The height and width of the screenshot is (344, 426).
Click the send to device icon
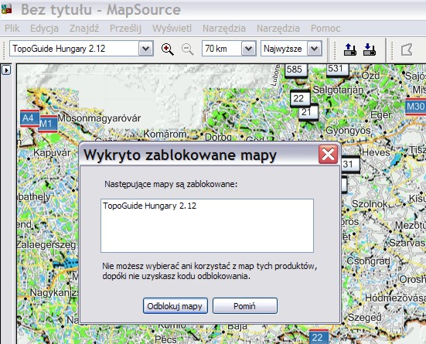coord(350,49)
